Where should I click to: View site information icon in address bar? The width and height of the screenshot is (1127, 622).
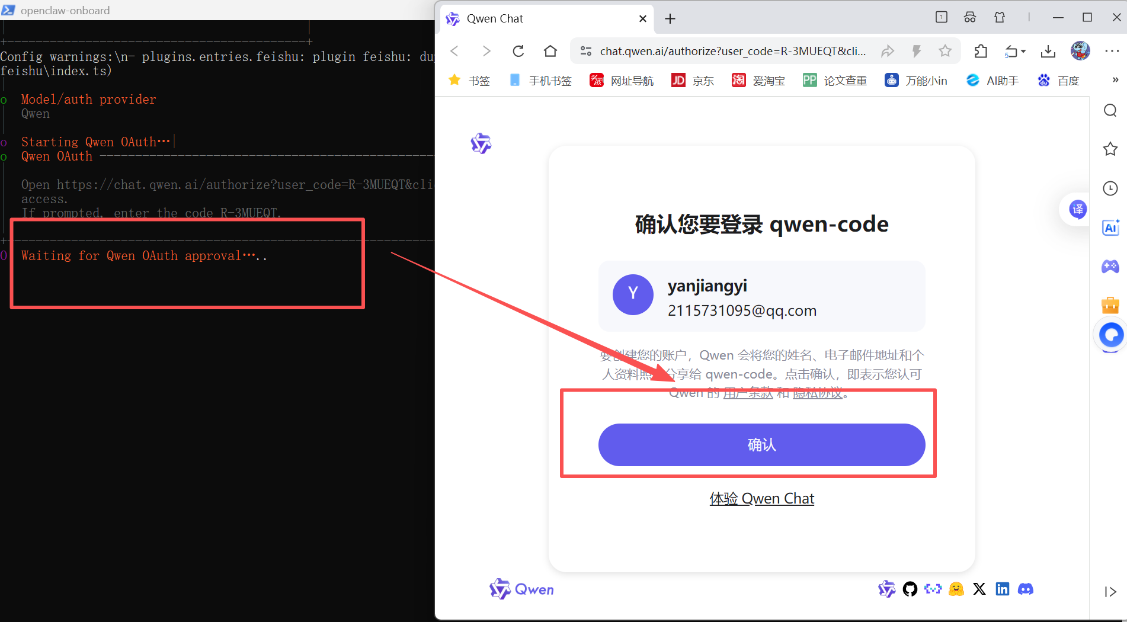pyautogui.click(x=586, y=52)
